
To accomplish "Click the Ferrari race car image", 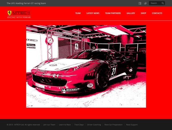I will (86, 66).
